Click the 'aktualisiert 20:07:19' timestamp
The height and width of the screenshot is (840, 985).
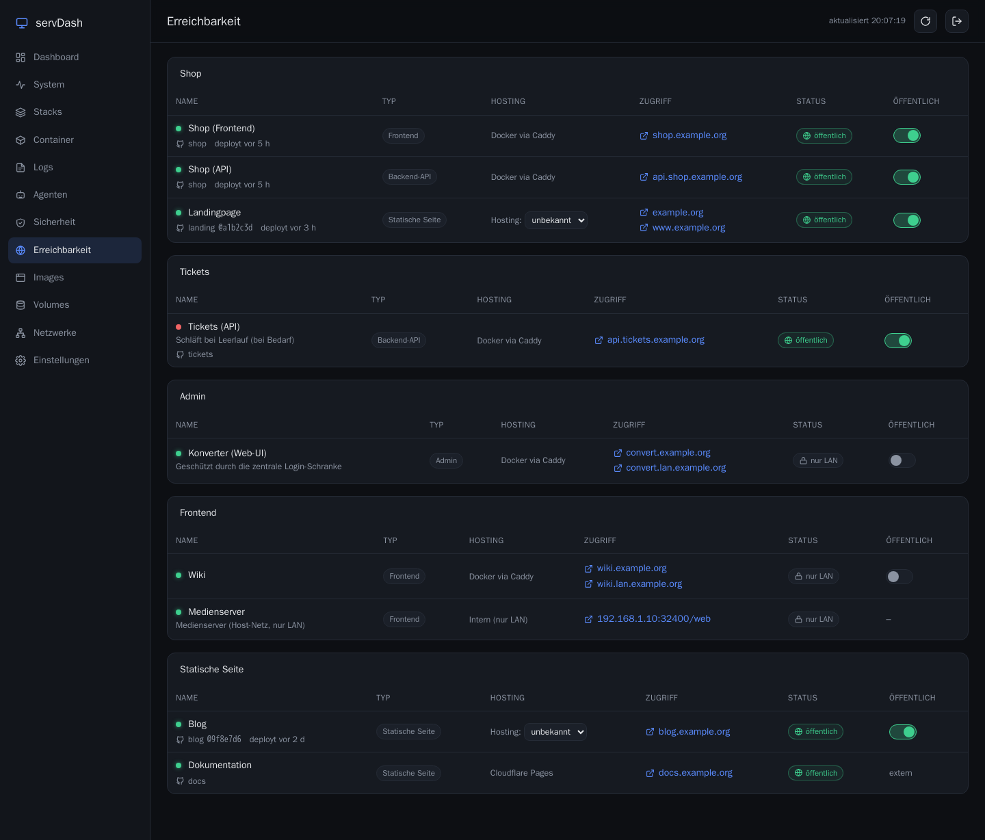coord(867,21)
